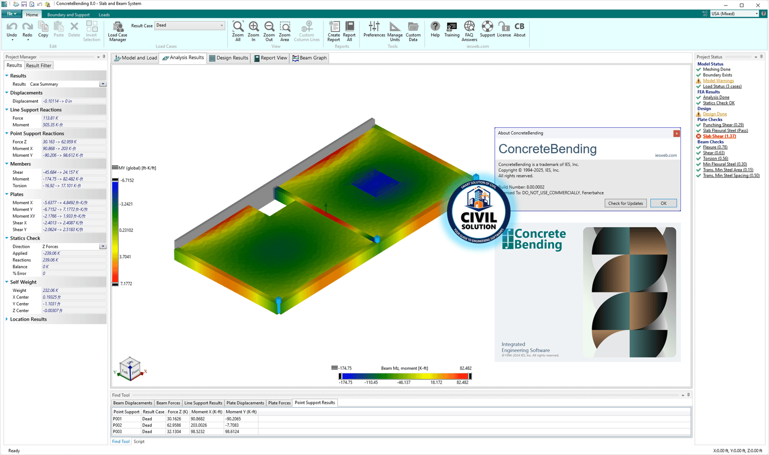Open the Load Case Manager
The width and height of the screenshot is (769, 455).
click(x=117, y=31)
